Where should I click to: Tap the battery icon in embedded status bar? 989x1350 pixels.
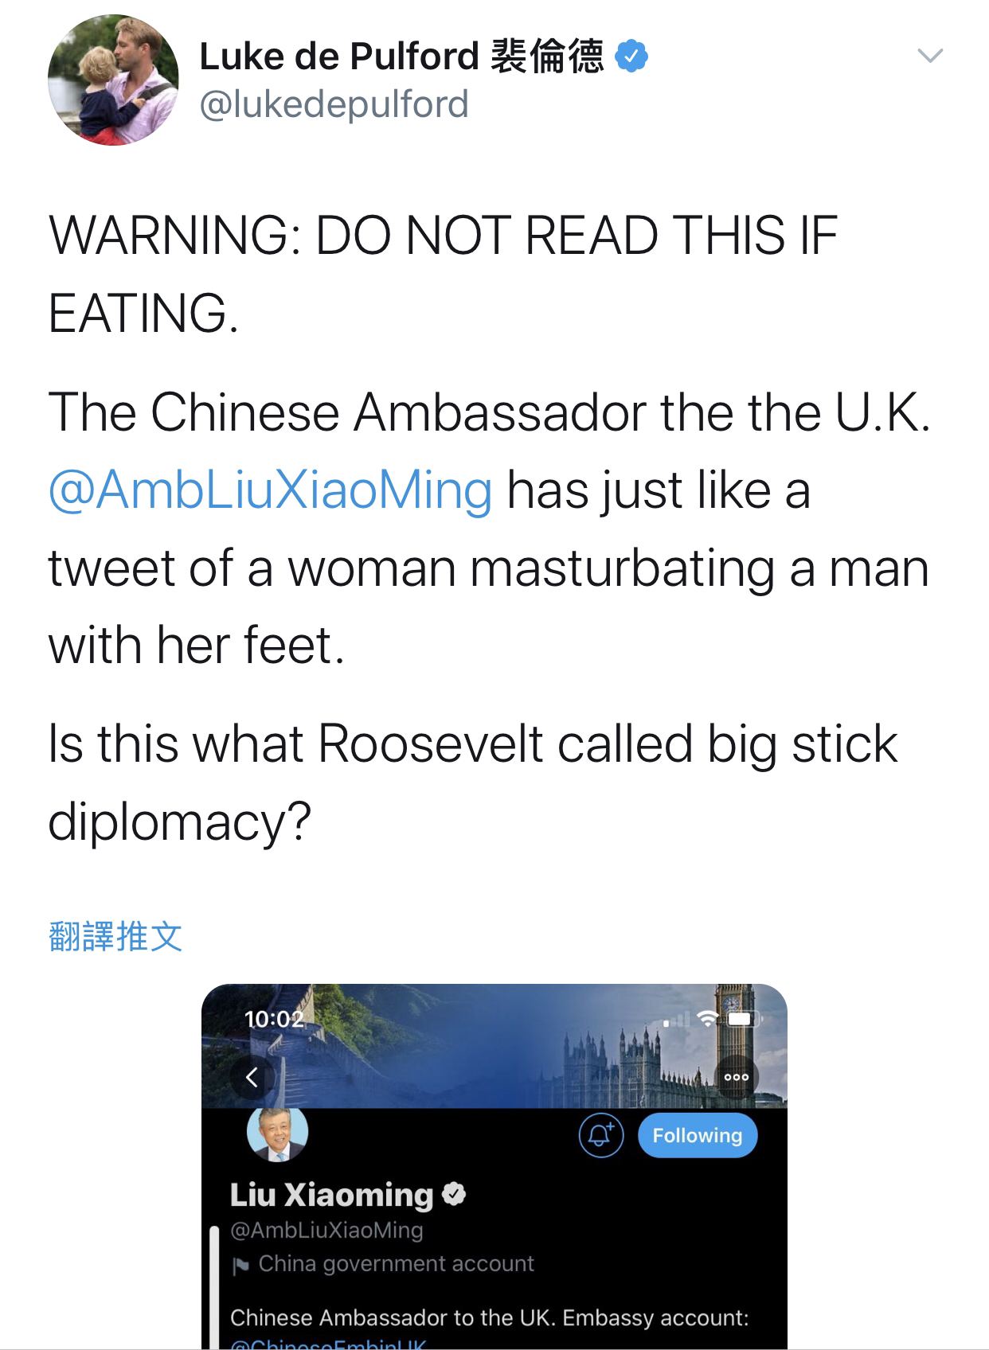742,1018
